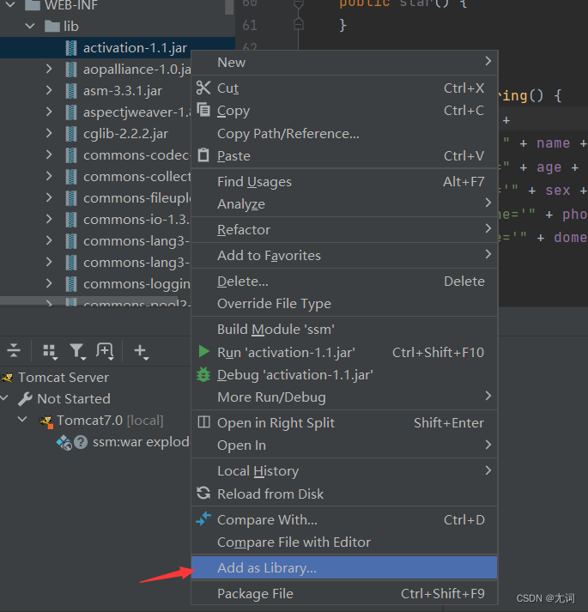Click the Add Service plus icon
588x612 pixels.
tap(141, 352)
